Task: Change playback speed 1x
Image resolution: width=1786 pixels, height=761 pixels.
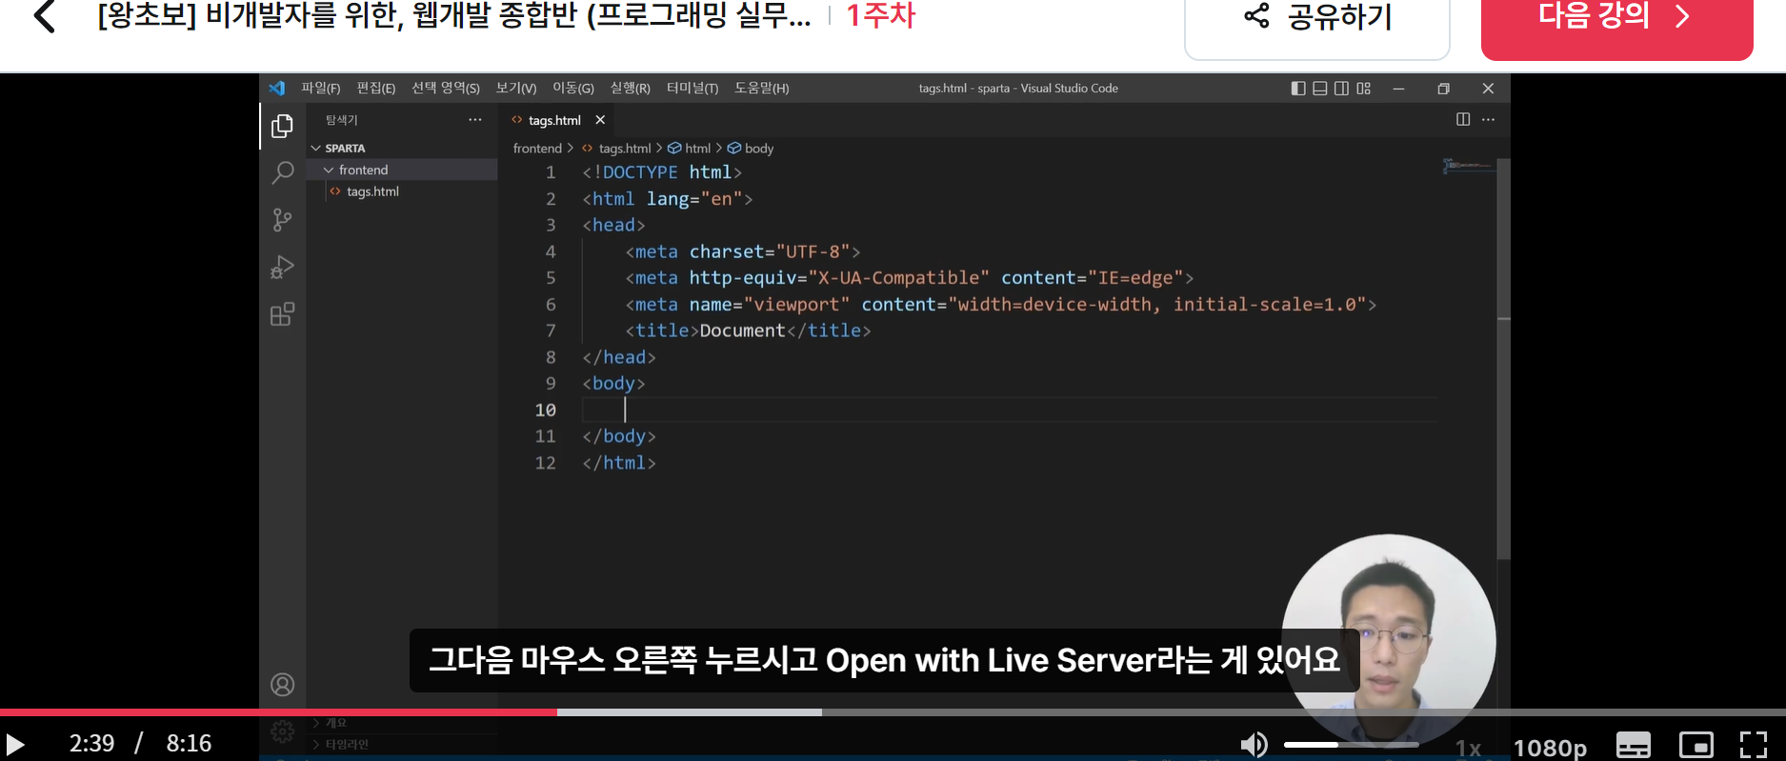Action: tap(1468, 749)
